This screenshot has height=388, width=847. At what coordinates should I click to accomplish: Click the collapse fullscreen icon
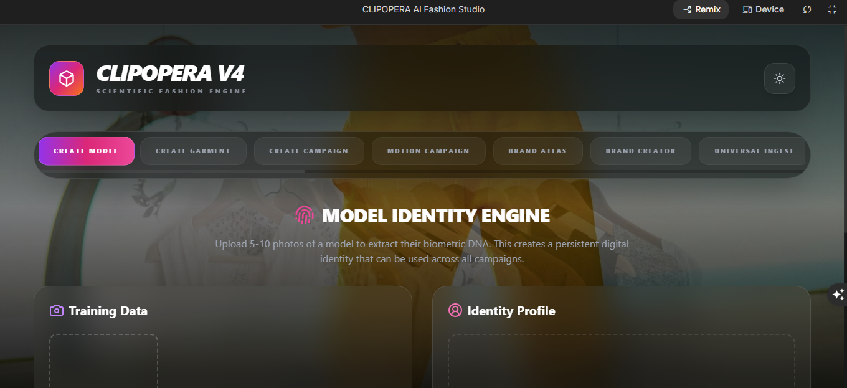832,9
